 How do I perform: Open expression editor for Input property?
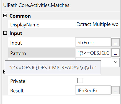[115, 42]
